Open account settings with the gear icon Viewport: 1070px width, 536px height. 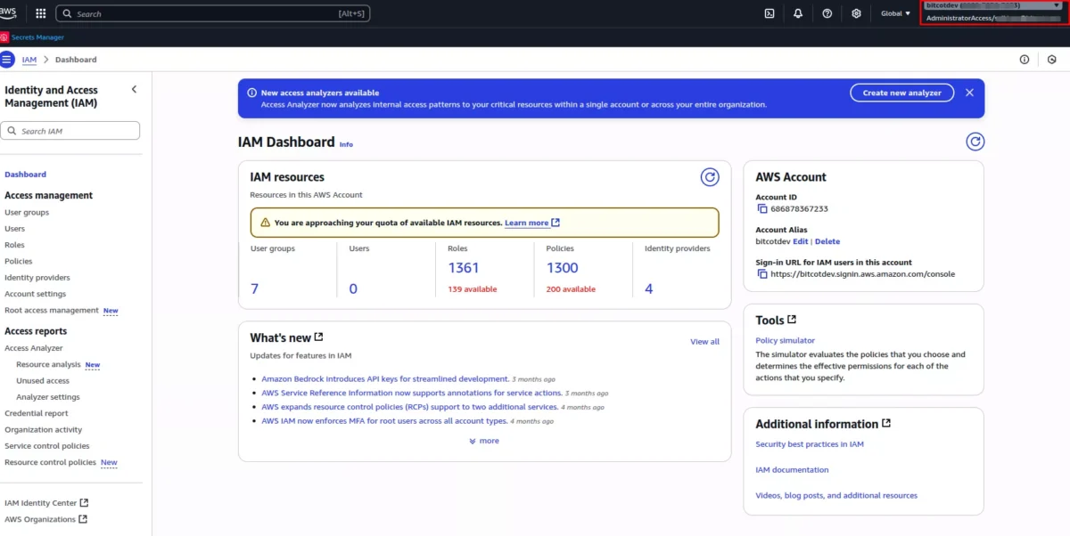pos(854,12)
